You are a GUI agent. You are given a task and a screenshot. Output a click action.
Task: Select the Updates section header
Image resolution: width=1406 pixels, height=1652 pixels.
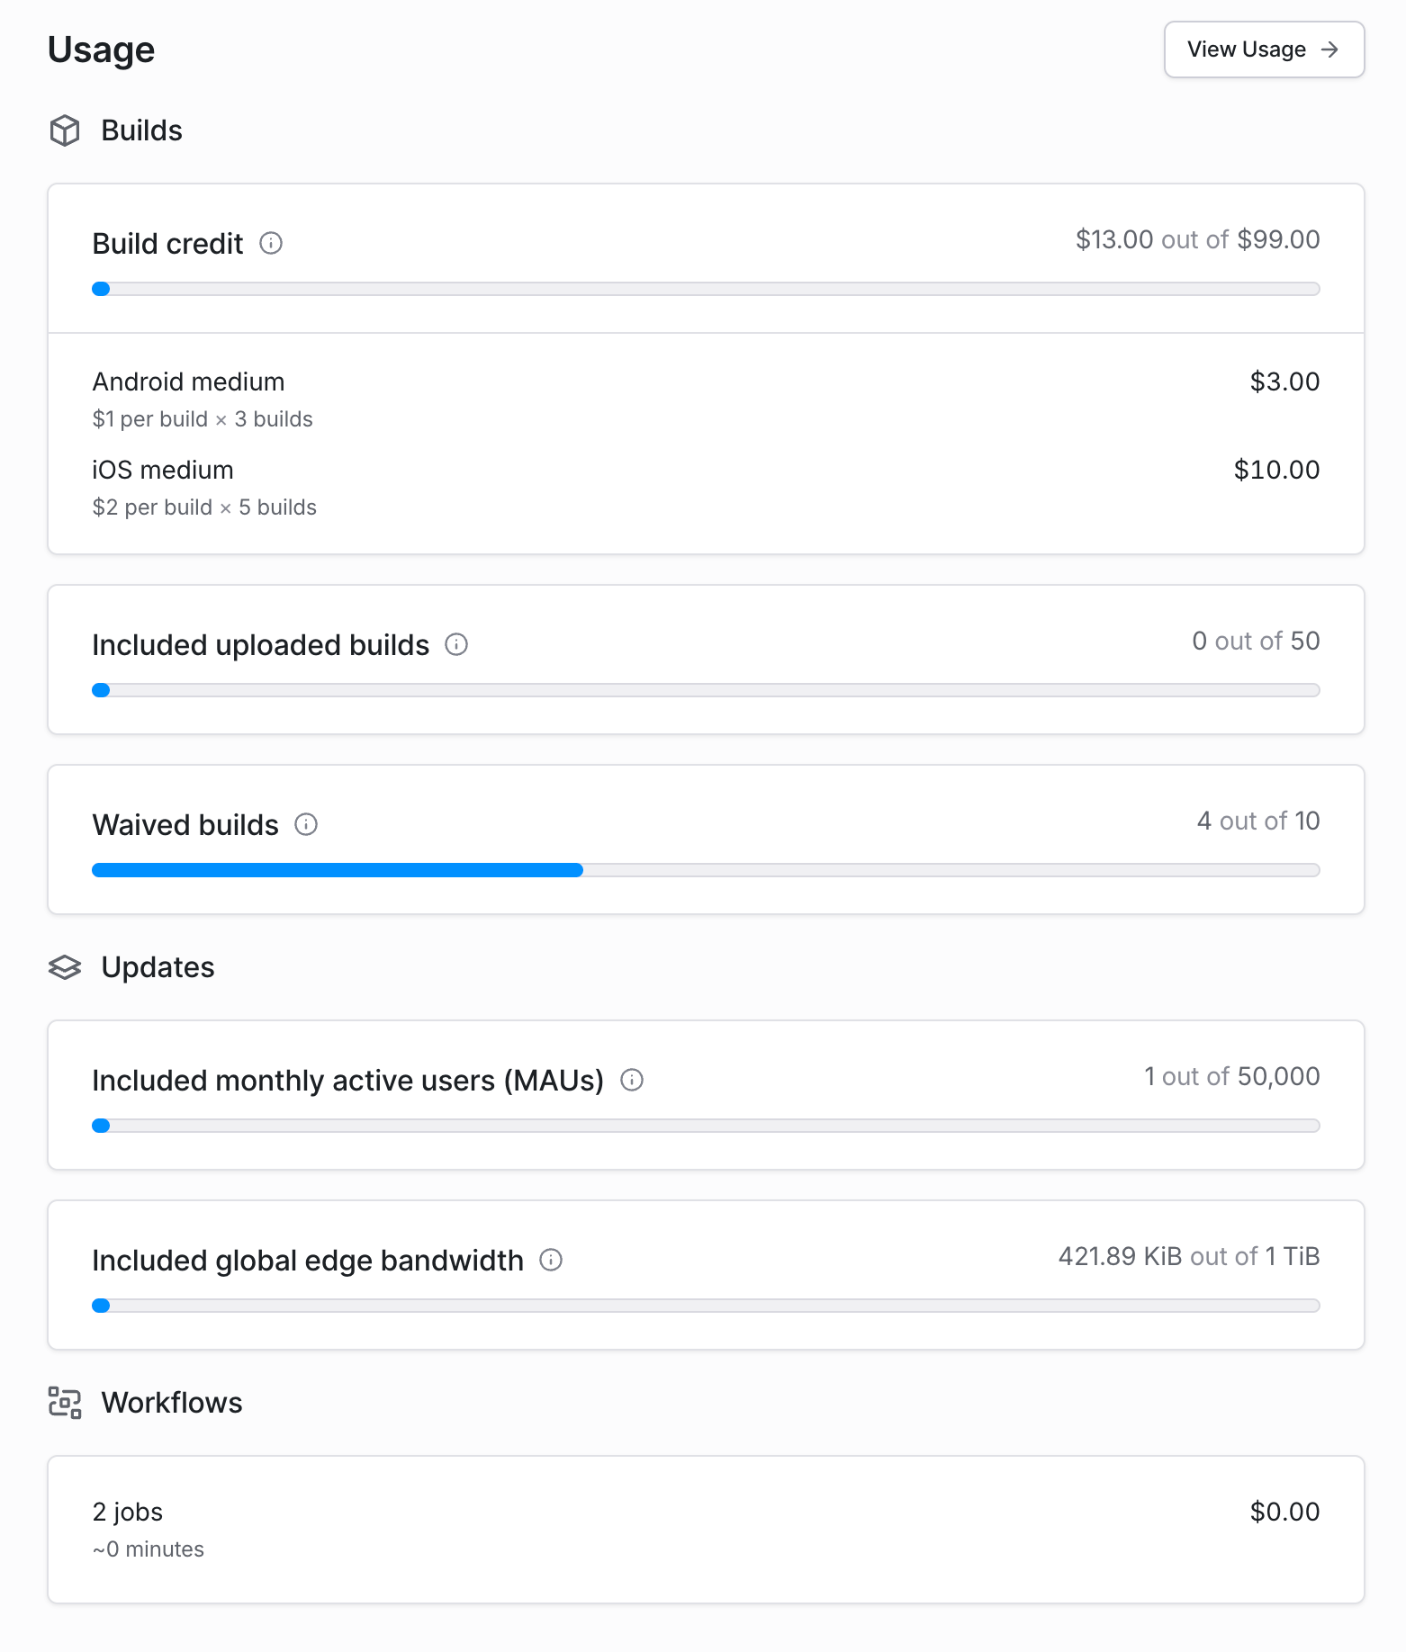coord(158,968)
